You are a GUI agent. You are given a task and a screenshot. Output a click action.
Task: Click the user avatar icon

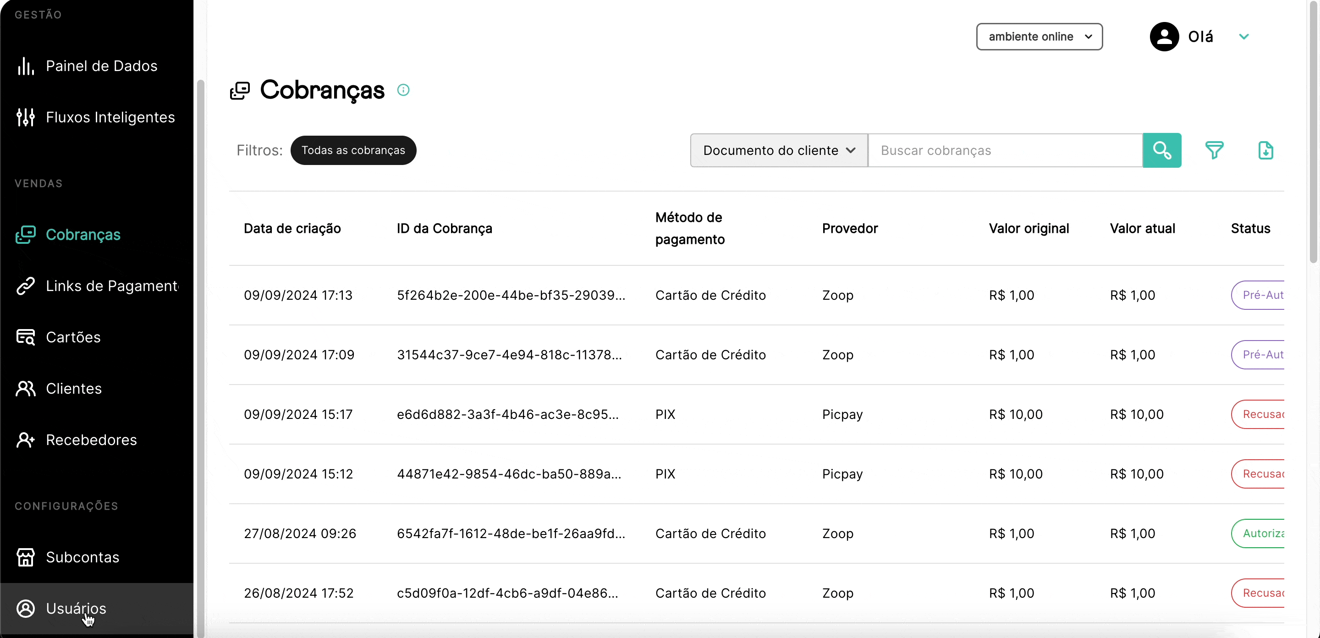click(1164, 36)
